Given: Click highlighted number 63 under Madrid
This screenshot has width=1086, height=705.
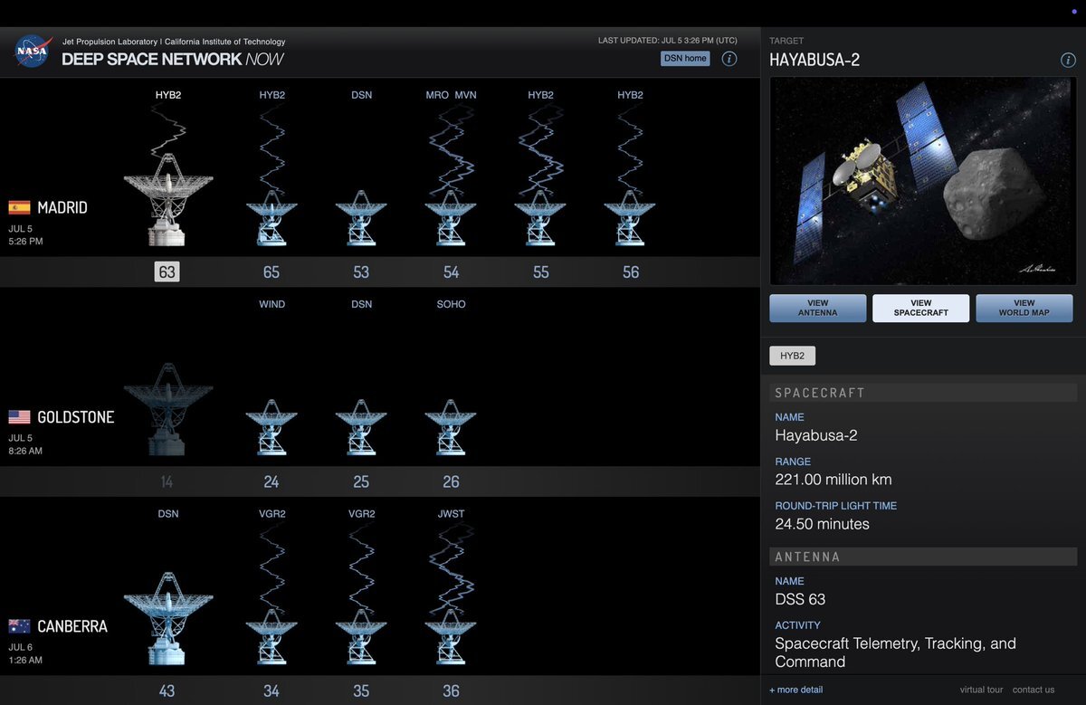Looking at the screenshot, I should 167,272.
